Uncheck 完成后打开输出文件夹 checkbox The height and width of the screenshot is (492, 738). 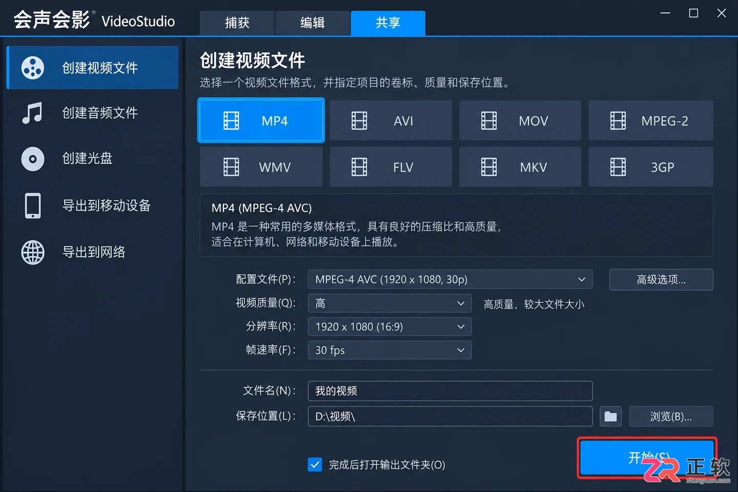tap(315, 465)
